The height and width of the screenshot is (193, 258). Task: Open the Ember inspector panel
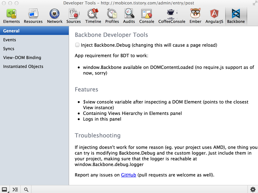point(195,16)
